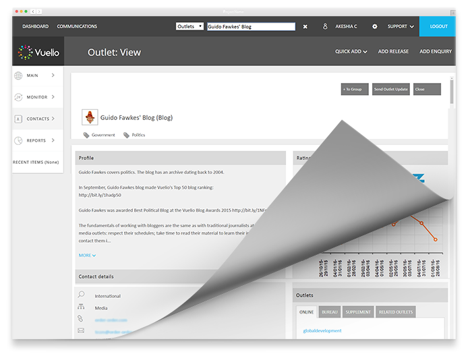
Task: Switch to the Bureau tab
Action: (x=329, y=312)
